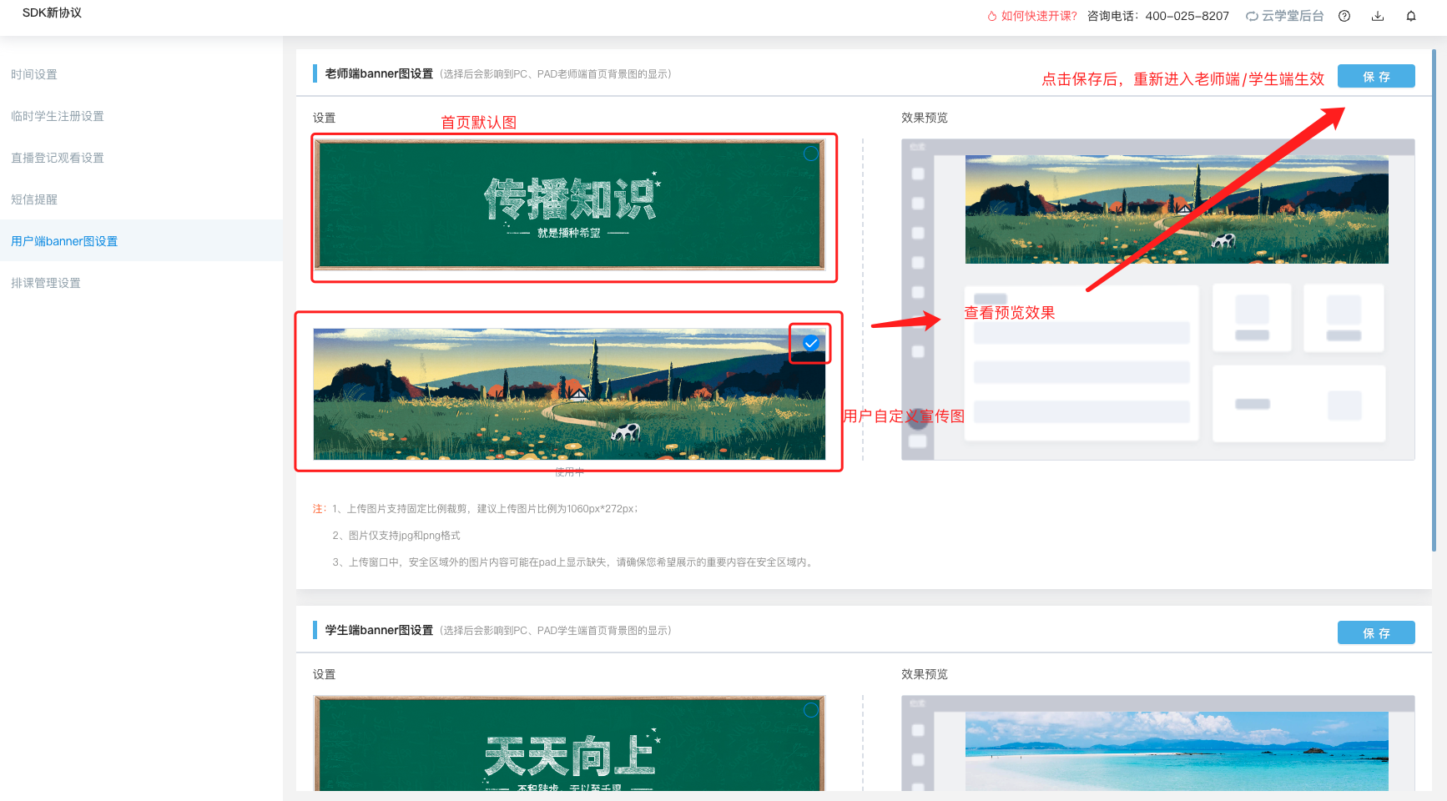Open the notification bell icon

pos(1411,16)
